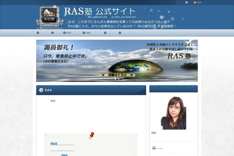Open the underlined RAS link on the pinned note
This screenshot has width=234, height=156.
pos(62,144)
